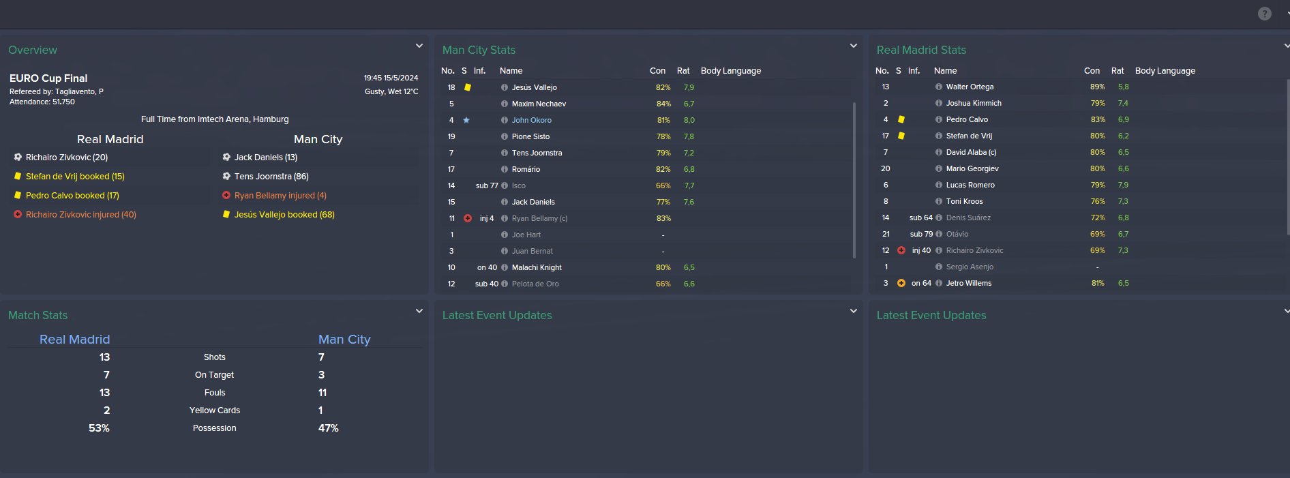Click the Real Madrid team name in Match Stats

point(74,340)
